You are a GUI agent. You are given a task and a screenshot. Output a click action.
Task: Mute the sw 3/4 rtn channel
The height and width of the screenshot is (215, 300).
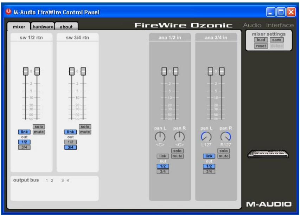[x=85, y=132]
